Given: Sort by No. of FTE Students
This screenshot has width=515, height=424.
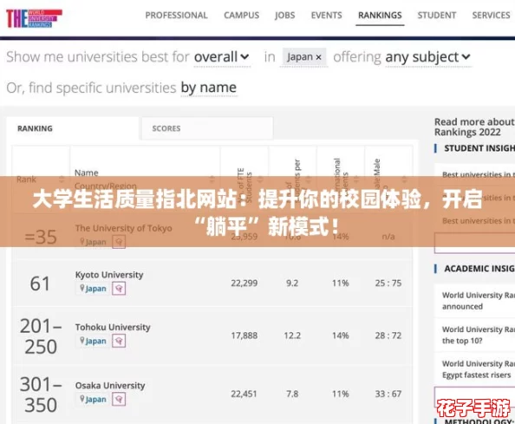Looking at the screenshot, I should click(260, 179).
